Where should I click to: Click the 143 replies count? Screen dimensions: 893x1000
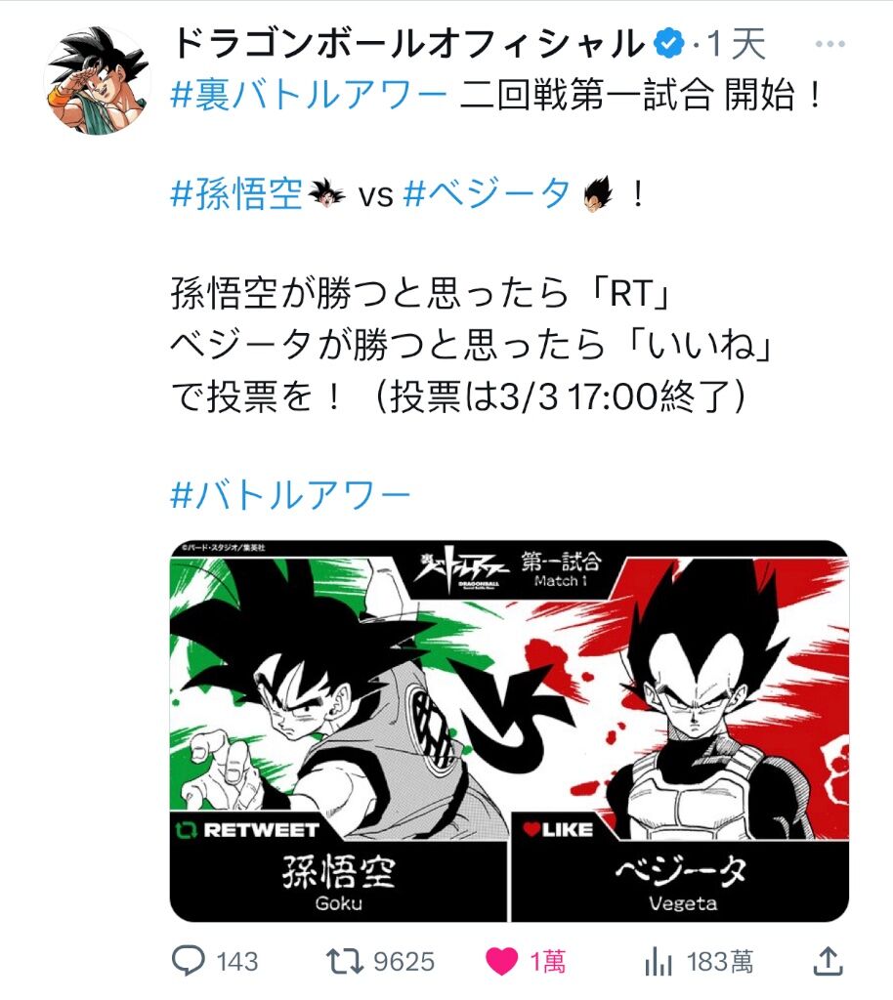(x=237, y=962)
